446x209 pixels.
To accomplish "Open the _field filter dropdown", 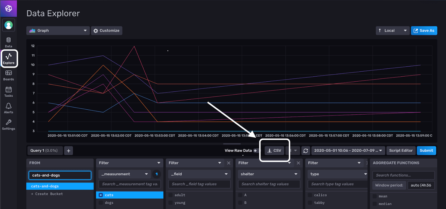I will pyautogui.click(x=199, y=174).
